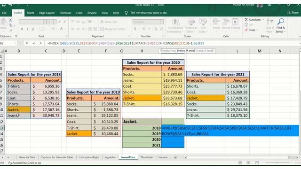
Task: Click the percent style icon
Action: click(x=143, y=29)
